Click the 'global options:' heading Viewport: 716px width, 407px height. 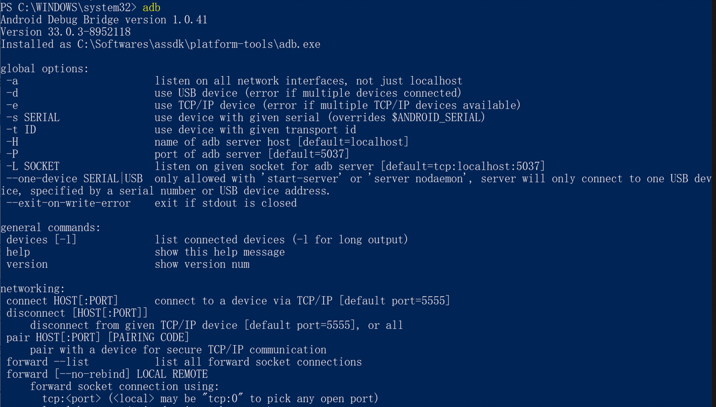coord(44,69)
